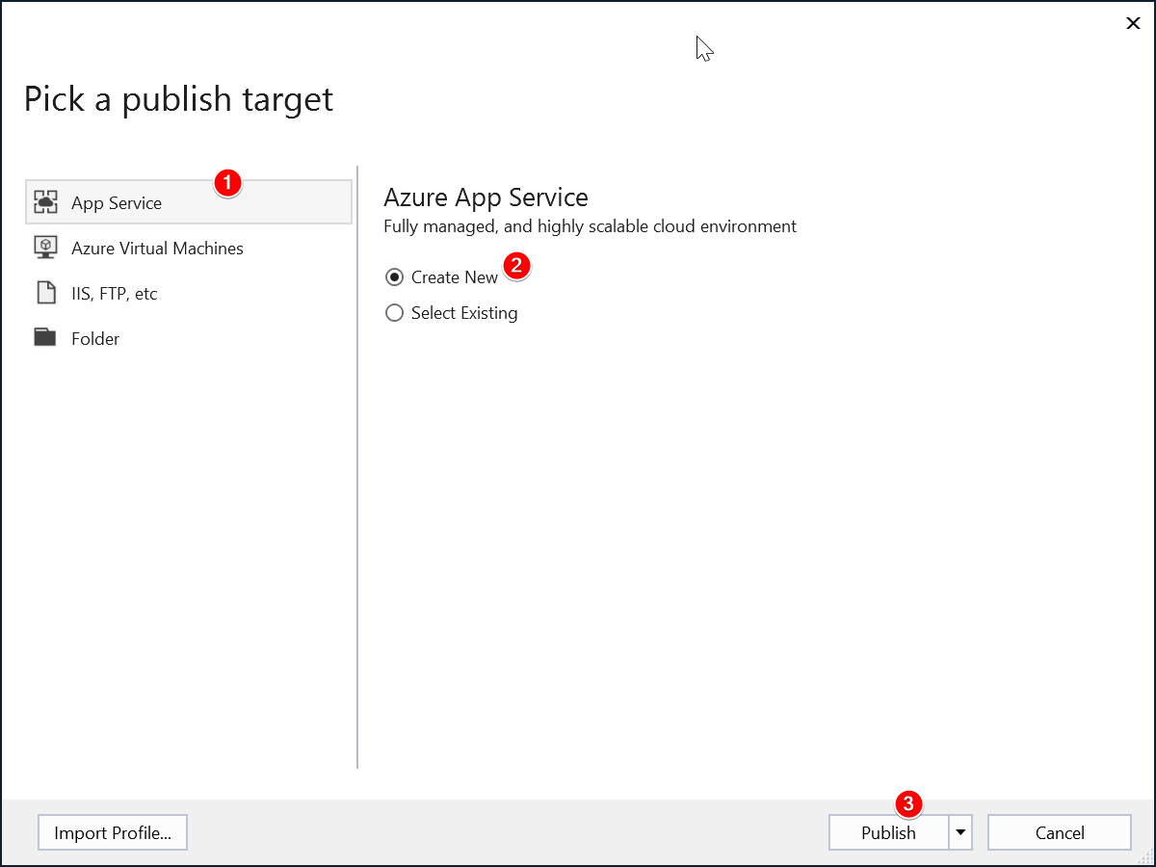The height and width of the screenshot is (867, 1156).
Task: Cancel the publish dialog
Action: pyautogui.click(x=1060, y=833)
